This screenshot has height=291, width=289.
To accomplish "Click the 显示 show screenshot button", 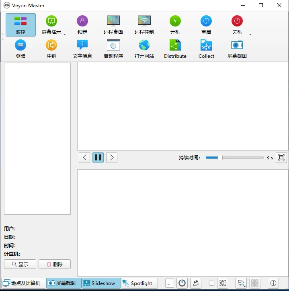I will coord(20,264).
